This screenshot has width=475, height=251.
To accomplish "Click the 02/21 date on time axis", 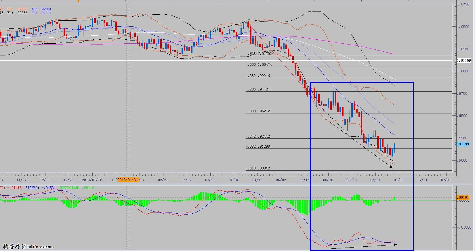I will [163, 180].
